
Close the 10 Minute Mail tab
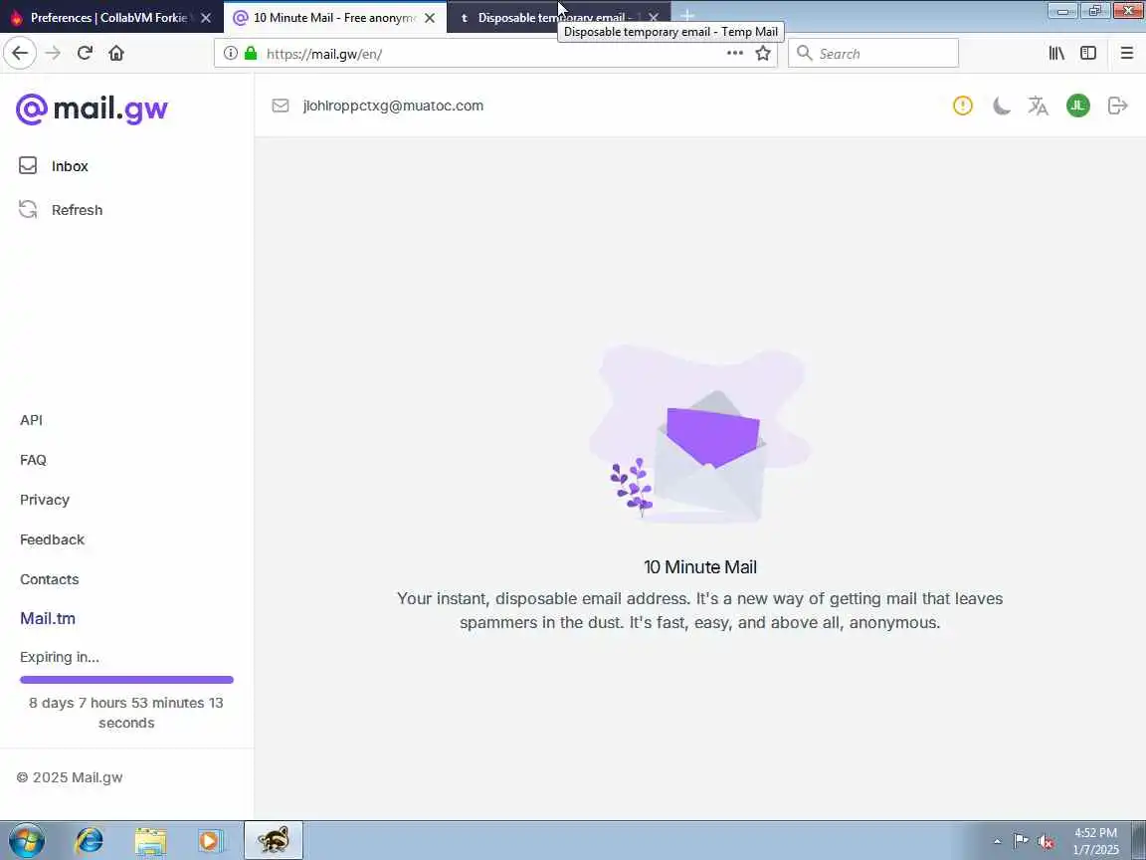pos(430,18)
